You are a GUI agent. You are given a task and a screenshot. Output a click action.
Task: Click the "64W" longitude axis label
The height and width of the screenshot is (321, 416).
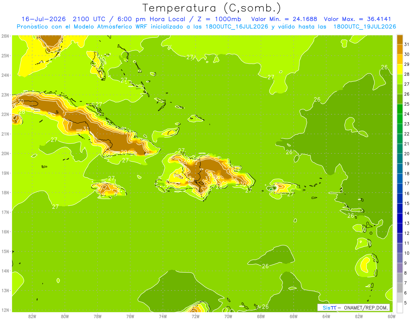(x=326, y=316)
